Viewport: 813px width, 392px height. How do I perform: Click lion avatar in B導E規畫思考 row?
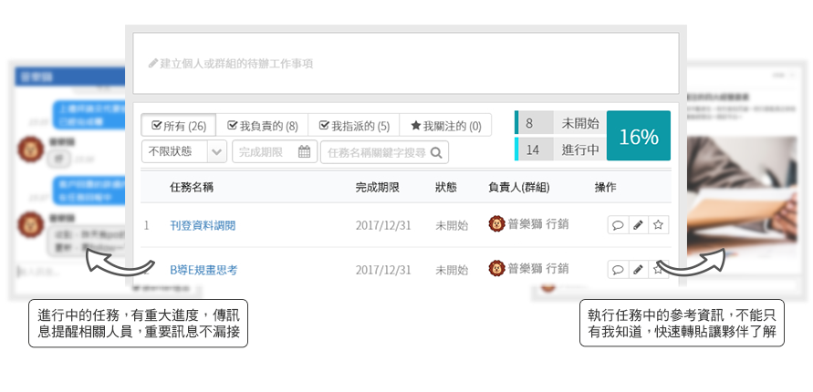coord(496,268)
